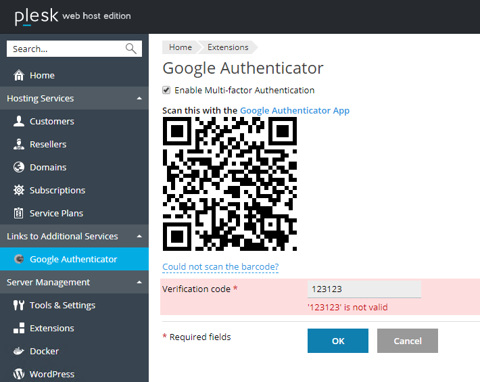
Task: Go to Extensions in sidebar
Action: [74, 328]
